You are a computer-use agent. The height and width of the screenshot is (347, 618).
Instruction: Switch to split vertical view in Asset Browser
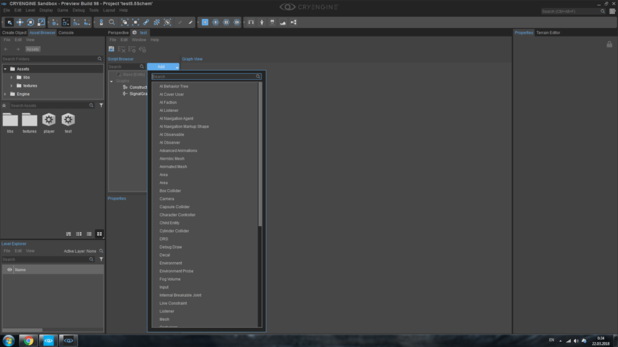click(x=79, y=234)
